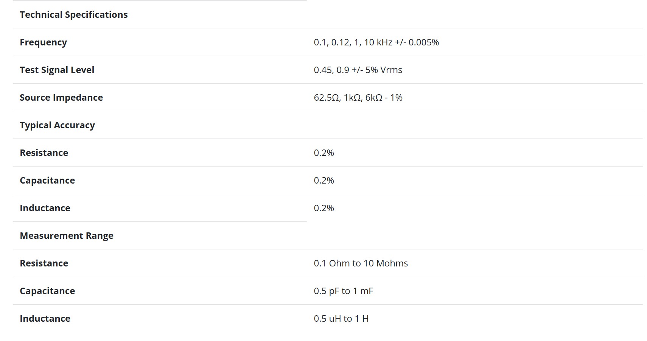
Task: Select the Test Signal Level label
Action: point(57,70)
